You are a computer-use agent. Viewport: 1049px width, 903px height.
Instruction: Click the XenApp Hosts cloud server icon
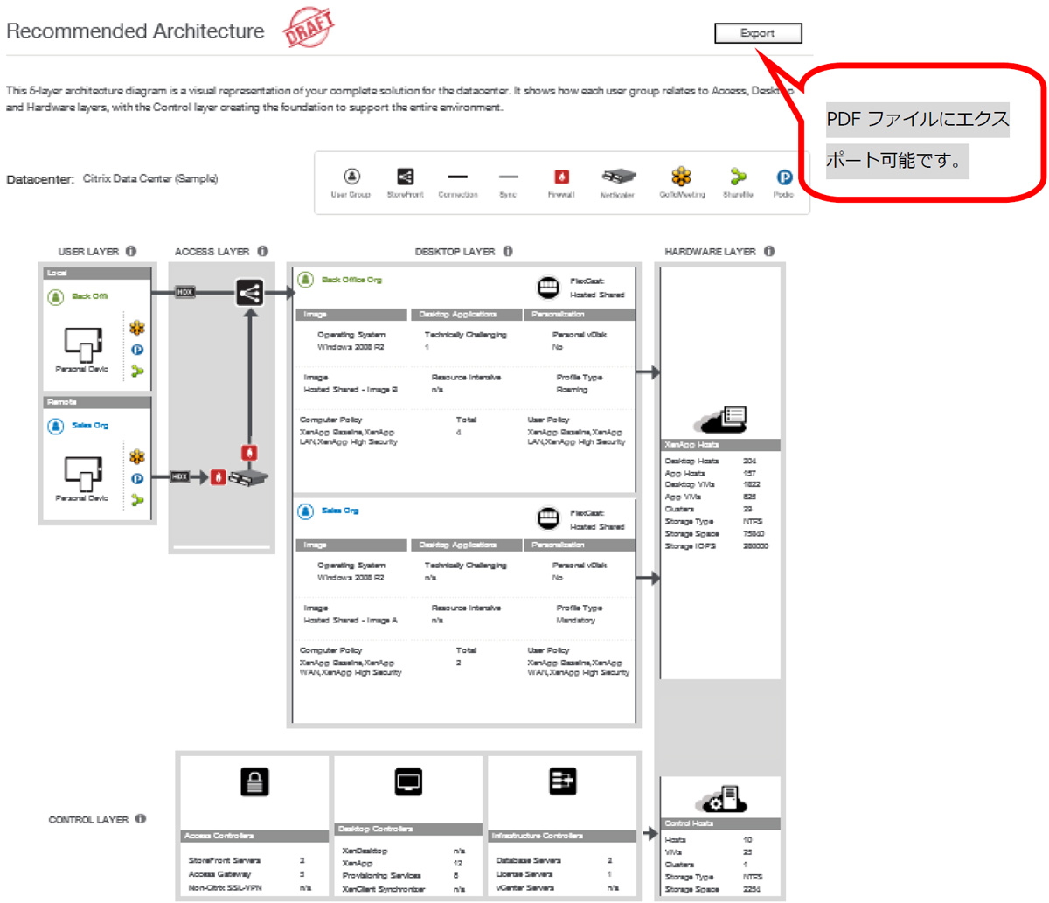pos(721,419)
